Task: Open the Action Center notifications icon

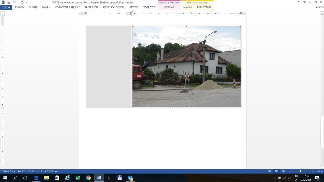Action: point(317,178)
